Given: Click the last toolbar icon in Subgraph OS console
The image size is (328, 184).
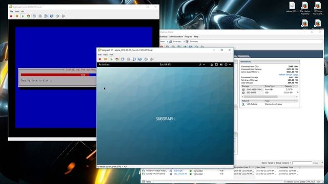Looking at the screenshot, I should tap(152, 59).
